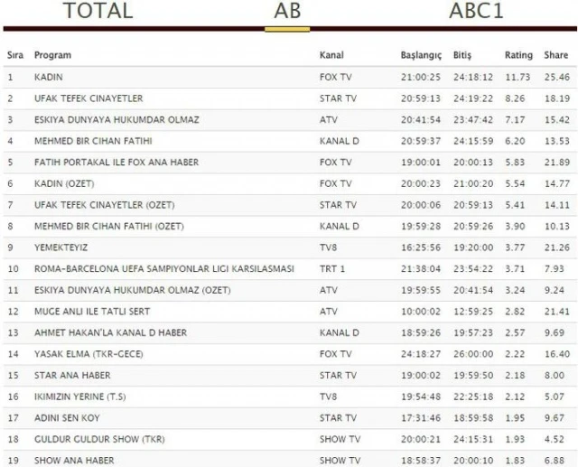Click the Sıra column header
Viewport: 578px width, 467px height.
click(x=15, y=55)
